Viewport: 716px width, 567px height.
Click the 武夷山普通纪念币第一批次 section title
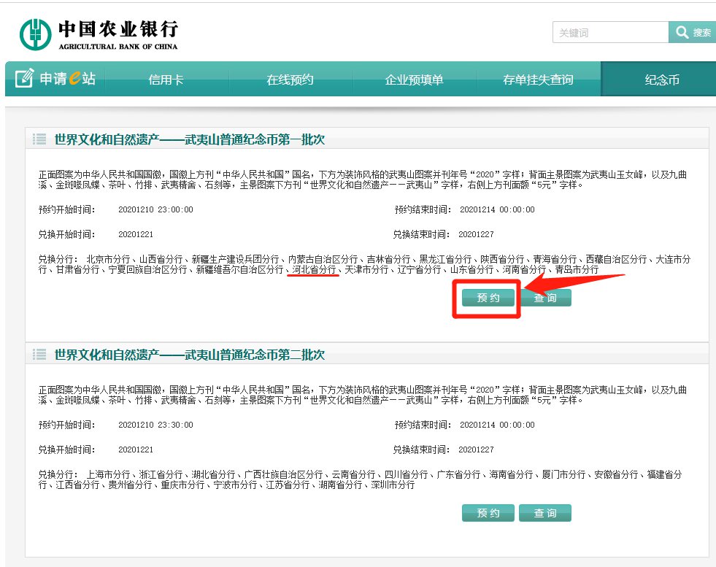click(190, 140)
